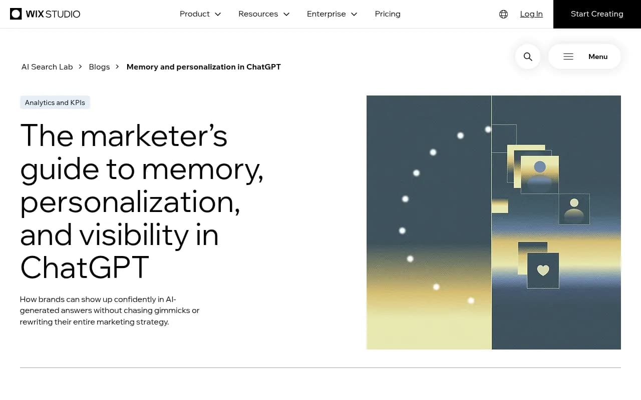The image size is (641, 400).
Task: Click current breadcrumb Memory and personalization in ChatGPT
Action: tap(204, 67)
